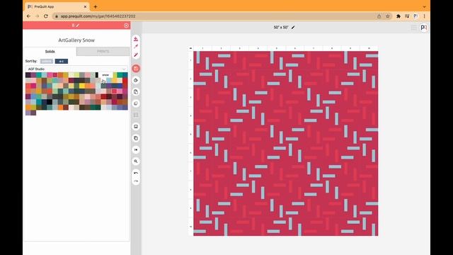Expand the AGF Studio collection dropdown

[x=76, y=69]
